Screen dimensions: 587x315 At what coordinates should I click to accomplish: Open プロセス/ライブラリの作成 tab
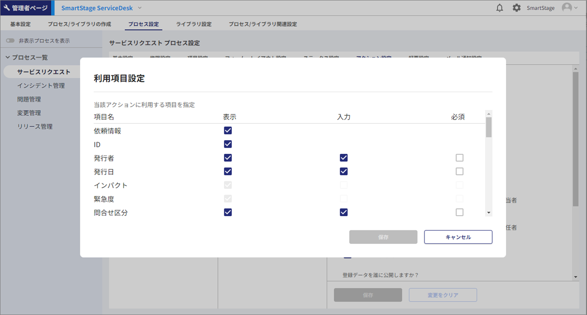pos(79,24)
